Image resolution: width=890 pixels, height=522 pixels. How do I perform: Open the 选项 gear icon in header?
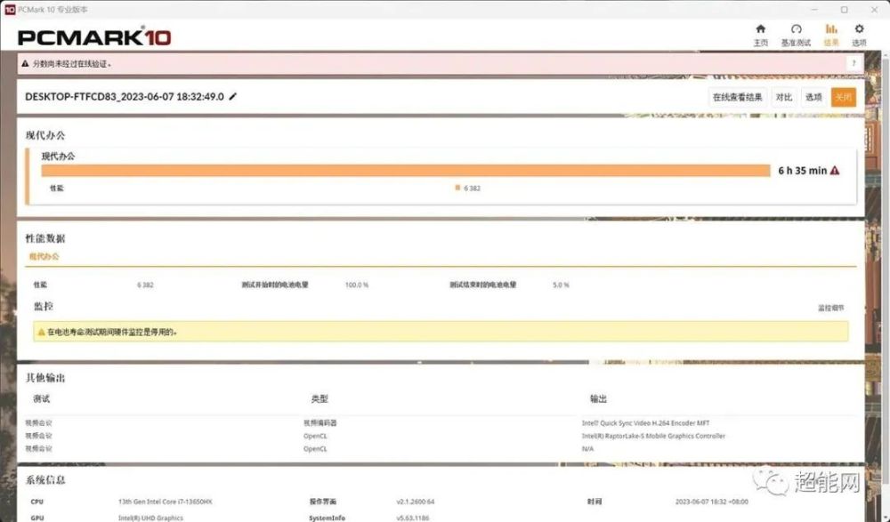click(x=859, y=29)
